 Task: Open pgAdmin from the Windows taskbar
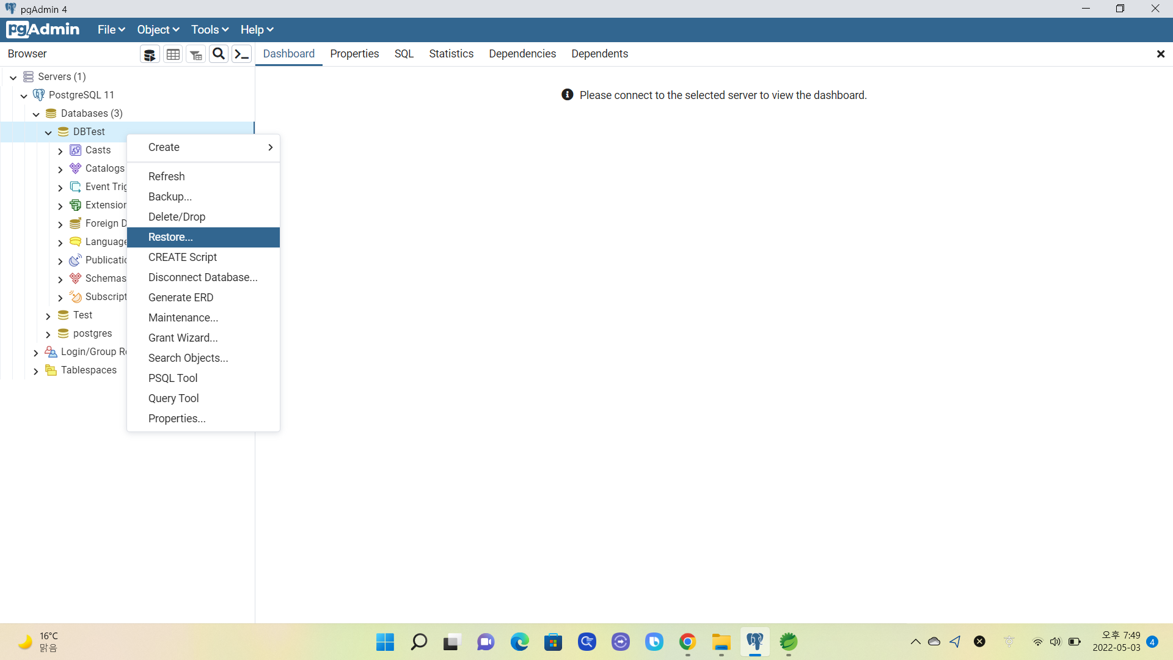[755, 642]
